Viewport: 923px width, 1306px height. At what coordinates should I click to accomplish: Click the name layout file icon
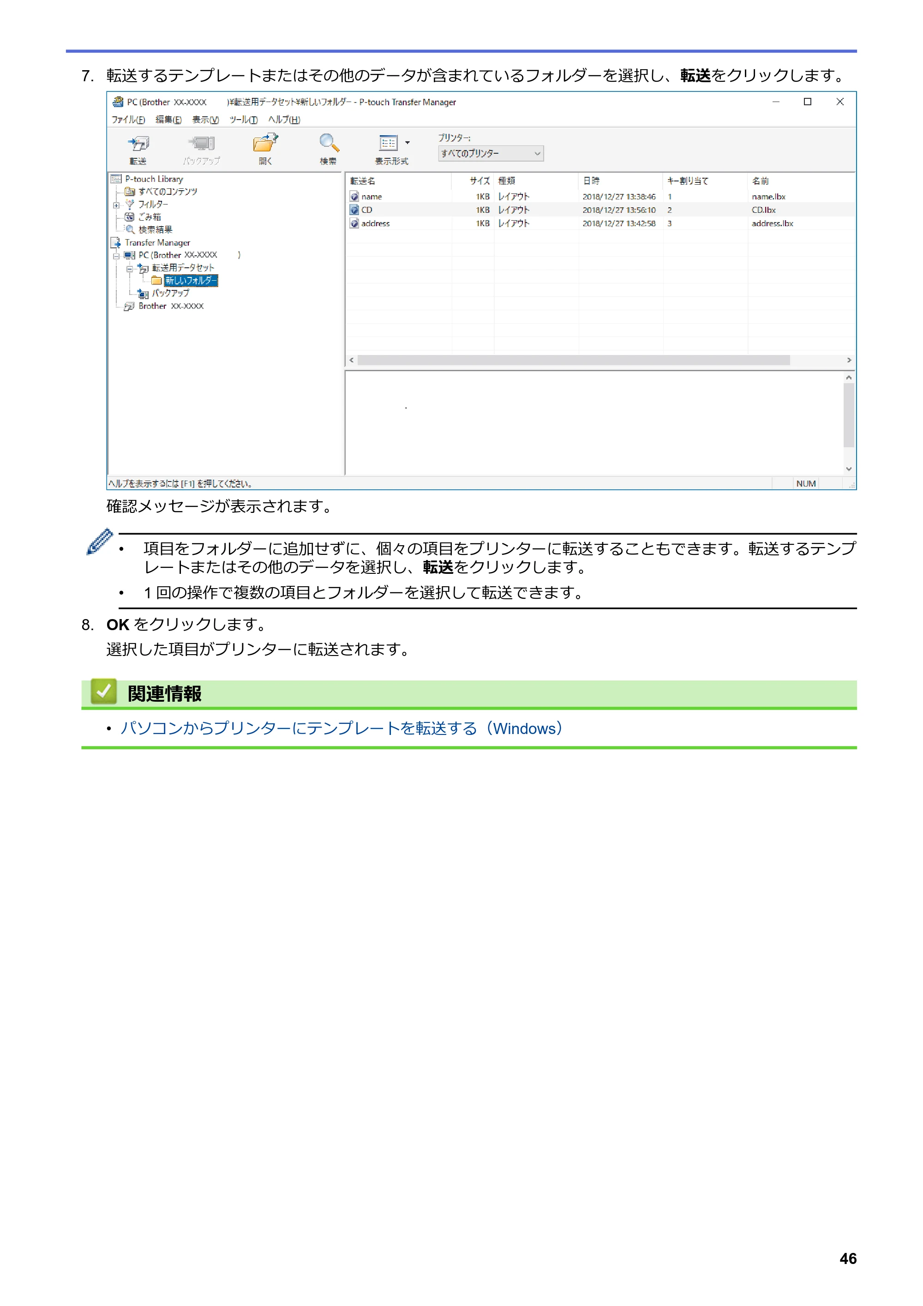(x=354, y=197)
